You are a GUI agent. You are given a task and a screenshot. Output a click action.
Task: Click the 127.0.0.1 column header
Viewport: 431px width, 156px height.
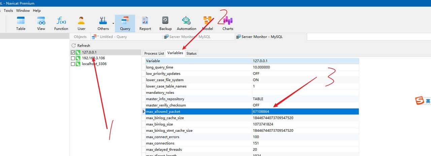[305, 61]
